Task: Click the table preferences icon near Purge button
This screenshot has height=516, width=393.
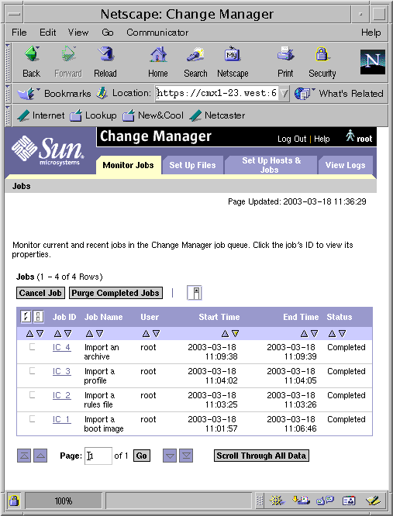Action: [x=195, y=293]
